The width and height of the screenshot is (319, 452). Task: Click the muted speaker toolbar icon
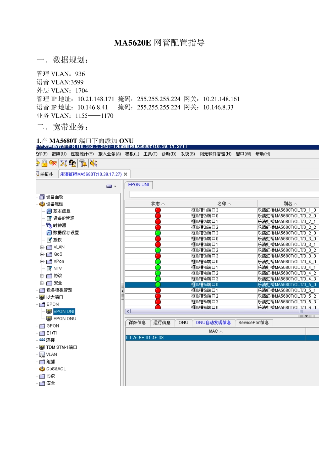[x=94, y=163]
